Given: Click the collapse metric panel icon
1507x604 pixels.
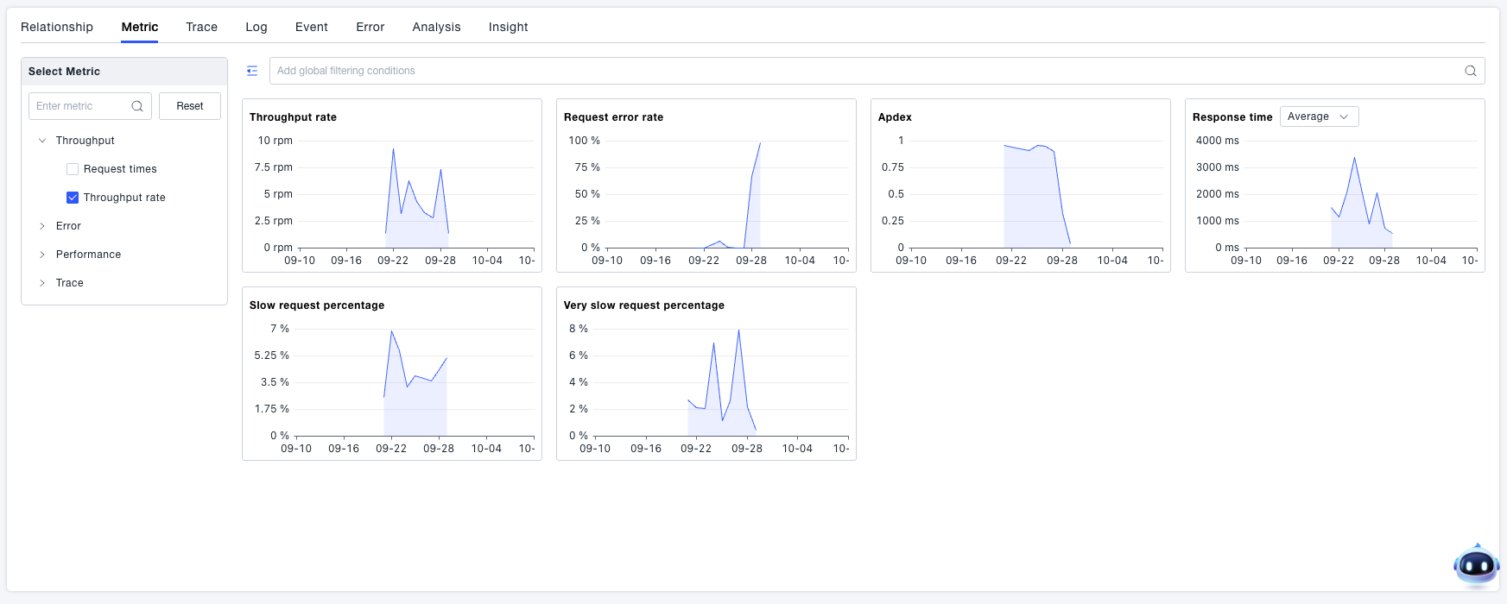Looking at the screenshot, I should [x=252, y=71].
